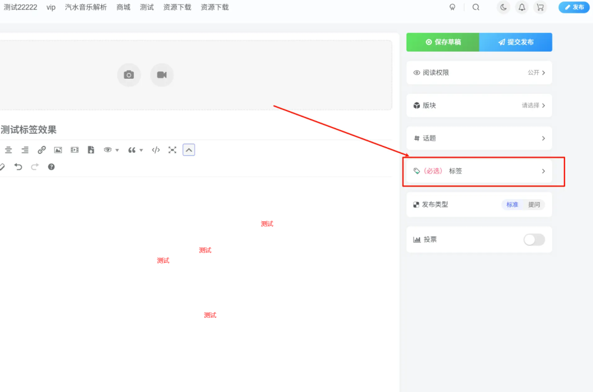This screenshot has height=392, width=593.
Task: Open site search with the magnifier icon
Action: pyautogui.click(x=476, y=7)
